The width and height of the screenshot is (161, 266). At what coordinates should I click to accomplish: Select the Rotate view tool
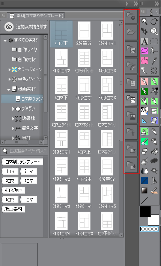point(154,22)
